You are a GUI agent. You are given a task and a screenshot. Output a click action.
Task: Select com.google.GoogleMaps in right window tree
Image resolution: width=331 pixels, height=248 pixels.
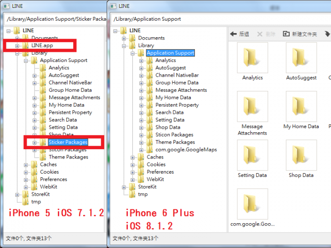(186, 150)
